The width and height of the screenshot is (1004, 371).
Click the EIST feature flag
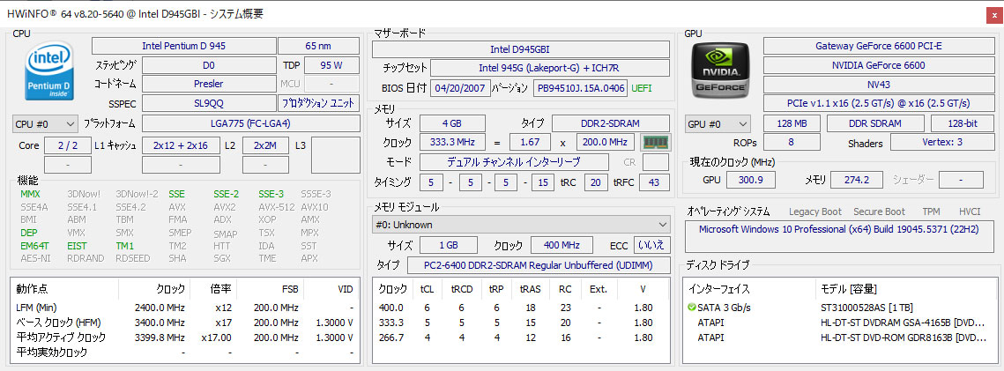point(77,246)
